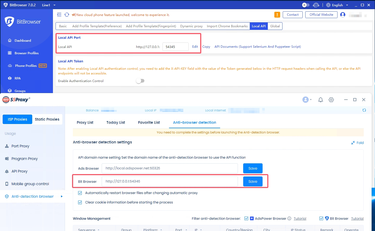Expand the S5Proxy user account dropdown
The image size is (375, 231).
307,100
